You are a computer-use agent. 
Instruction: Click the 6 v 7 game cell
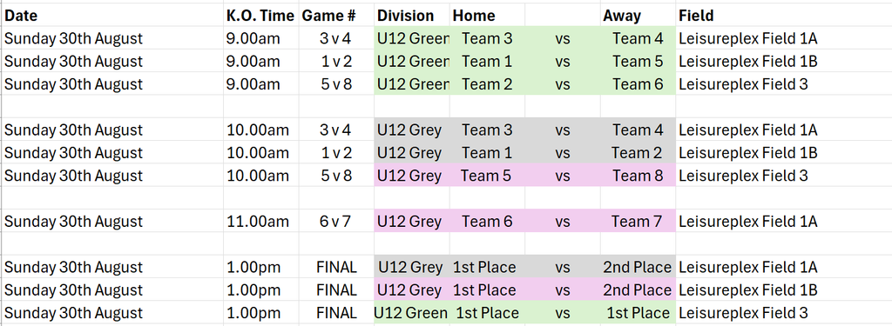point(336,221)
